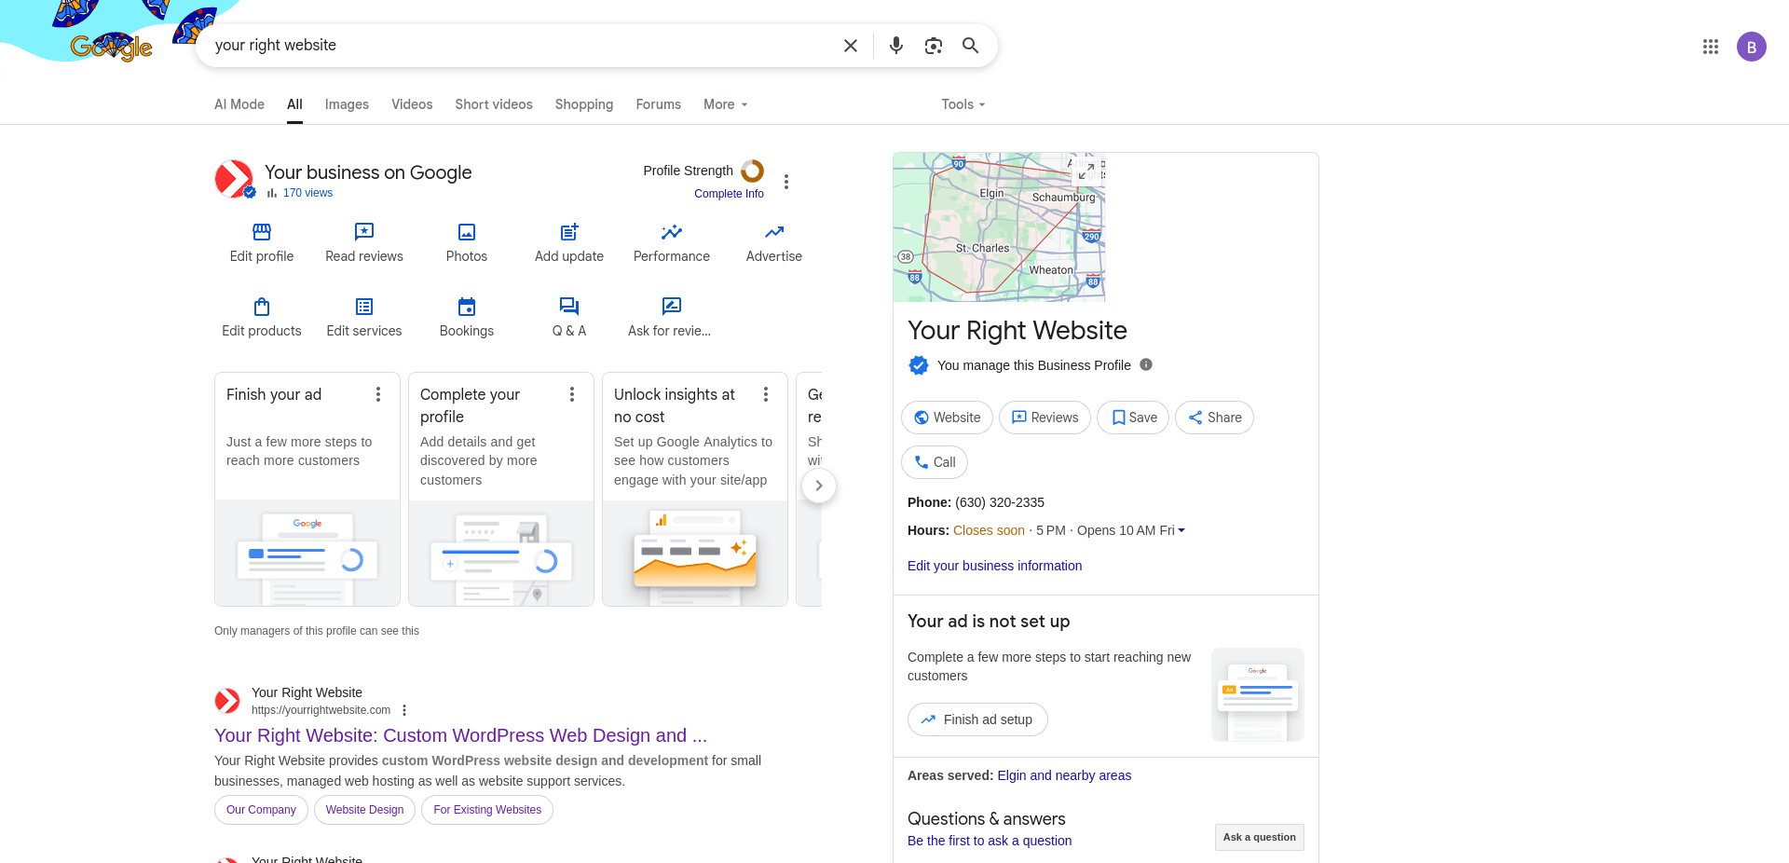The image size is (1789, 863).
Task: Click the Finish ad setup button
Action: (977, 719)
